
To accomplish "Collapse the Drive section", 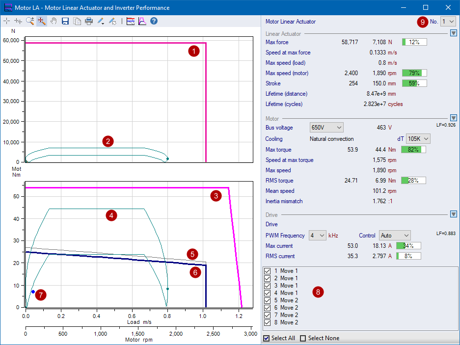I will (453, 214).
